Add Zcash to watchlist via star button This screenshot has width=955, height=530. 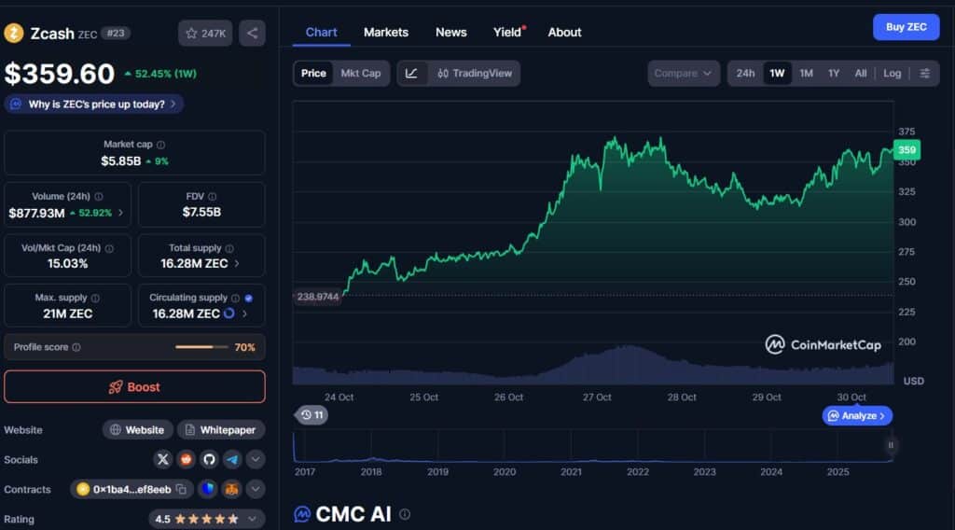[205, 33]
